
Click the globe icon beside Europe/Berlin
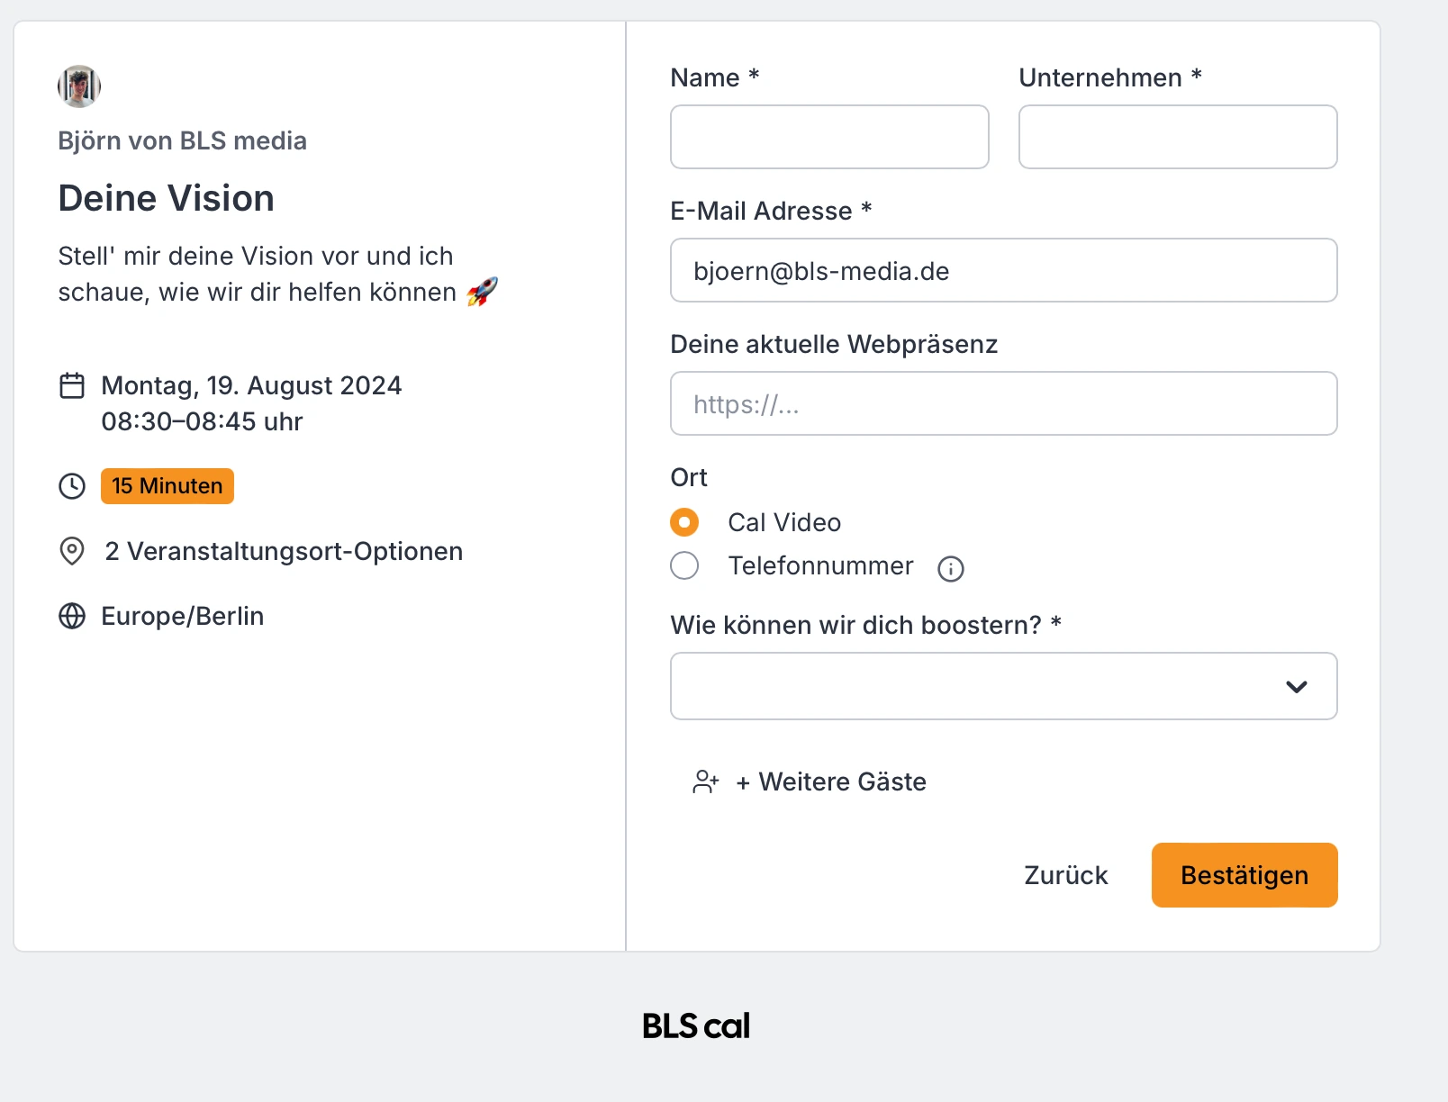point(73,616)
